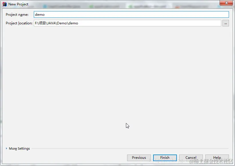Go back with the Previous button

point(139,158)
